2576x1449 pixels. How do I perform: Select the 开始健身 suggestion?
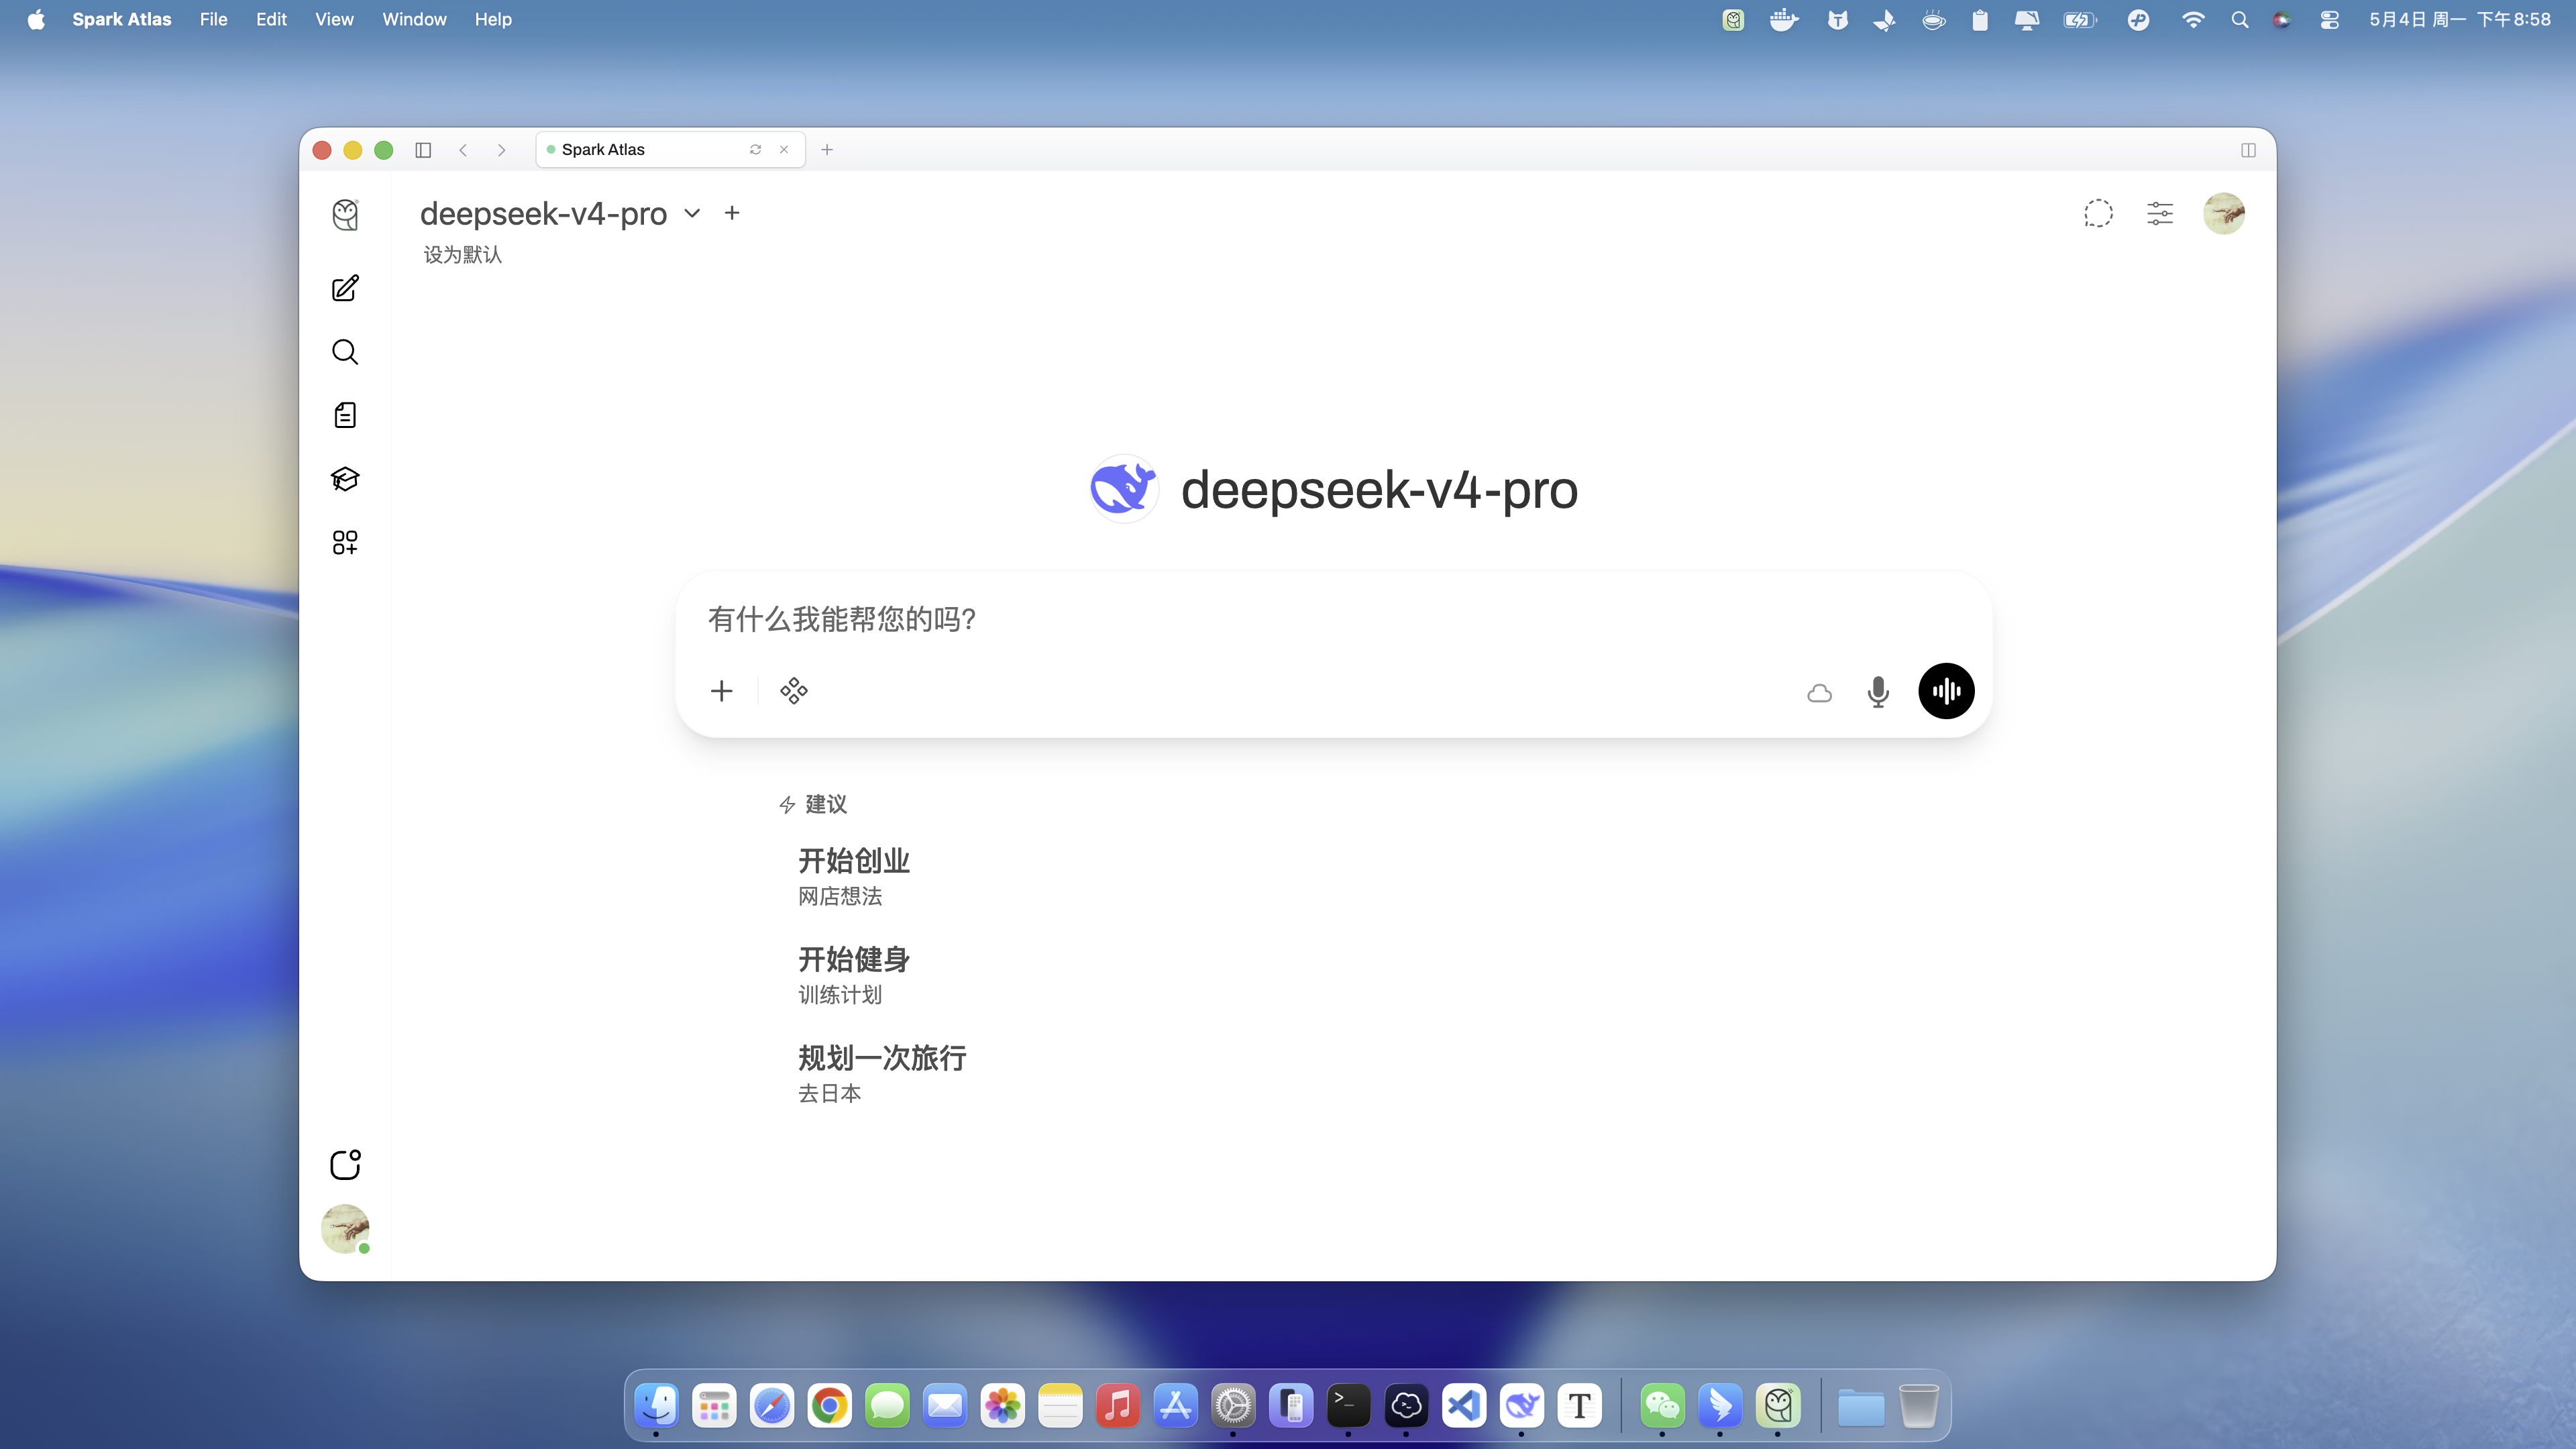(x=854, y=975)
